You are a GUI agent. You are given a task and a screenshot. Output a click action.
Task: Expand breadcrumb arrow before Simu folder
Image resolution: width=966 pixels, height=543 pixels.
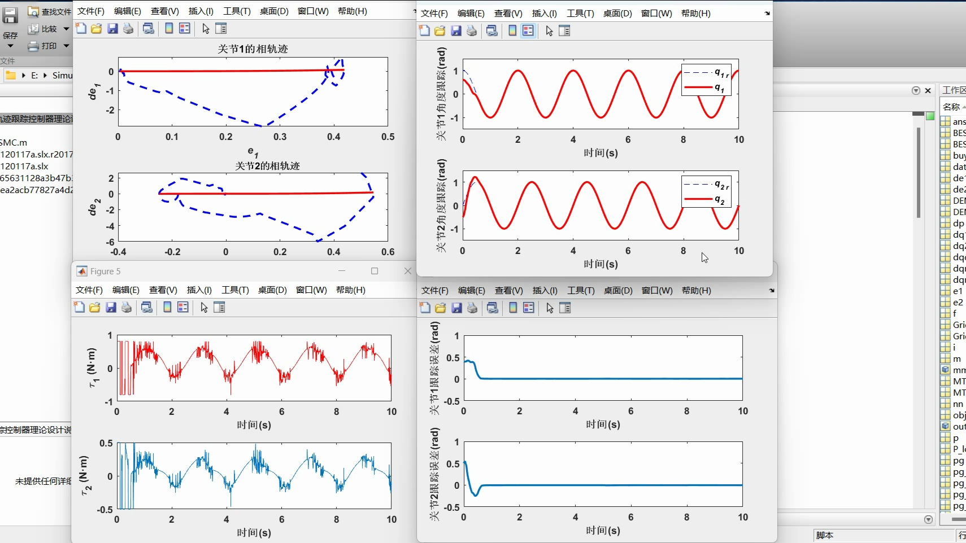tap(45, 75)
